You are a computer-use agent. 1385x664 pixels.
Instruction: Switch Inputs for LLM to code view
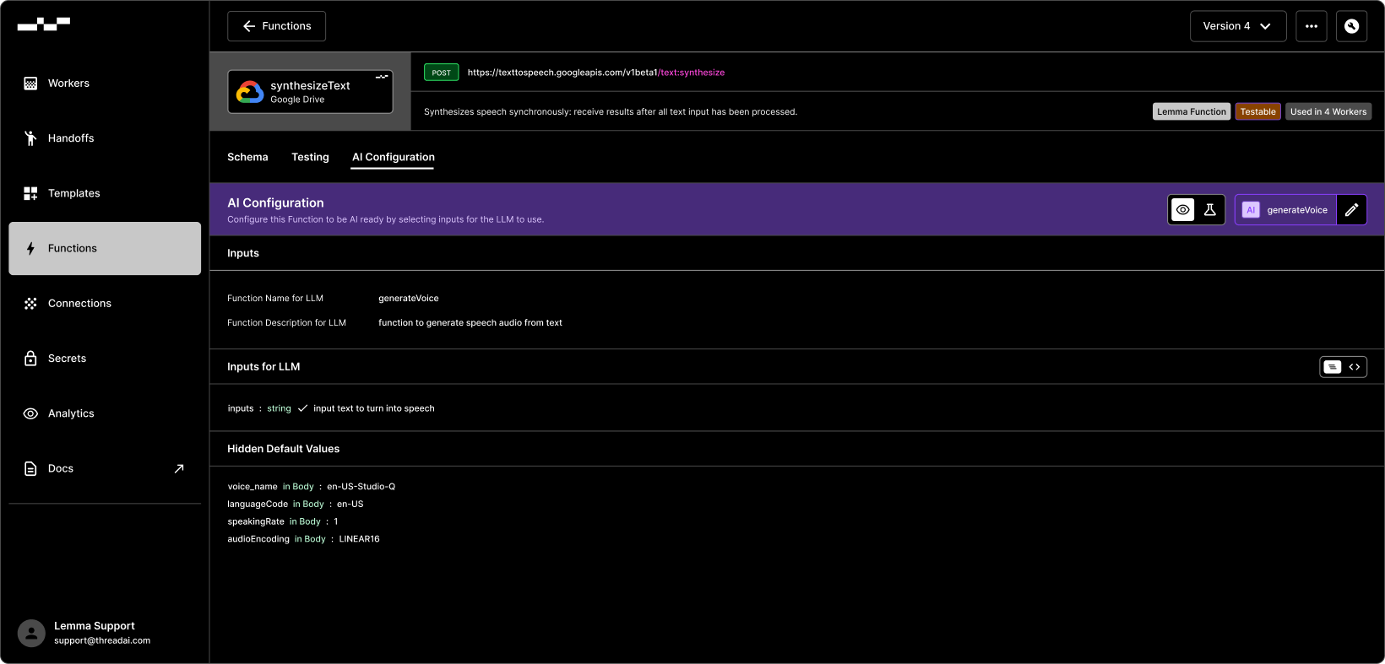coord(1355,367)
